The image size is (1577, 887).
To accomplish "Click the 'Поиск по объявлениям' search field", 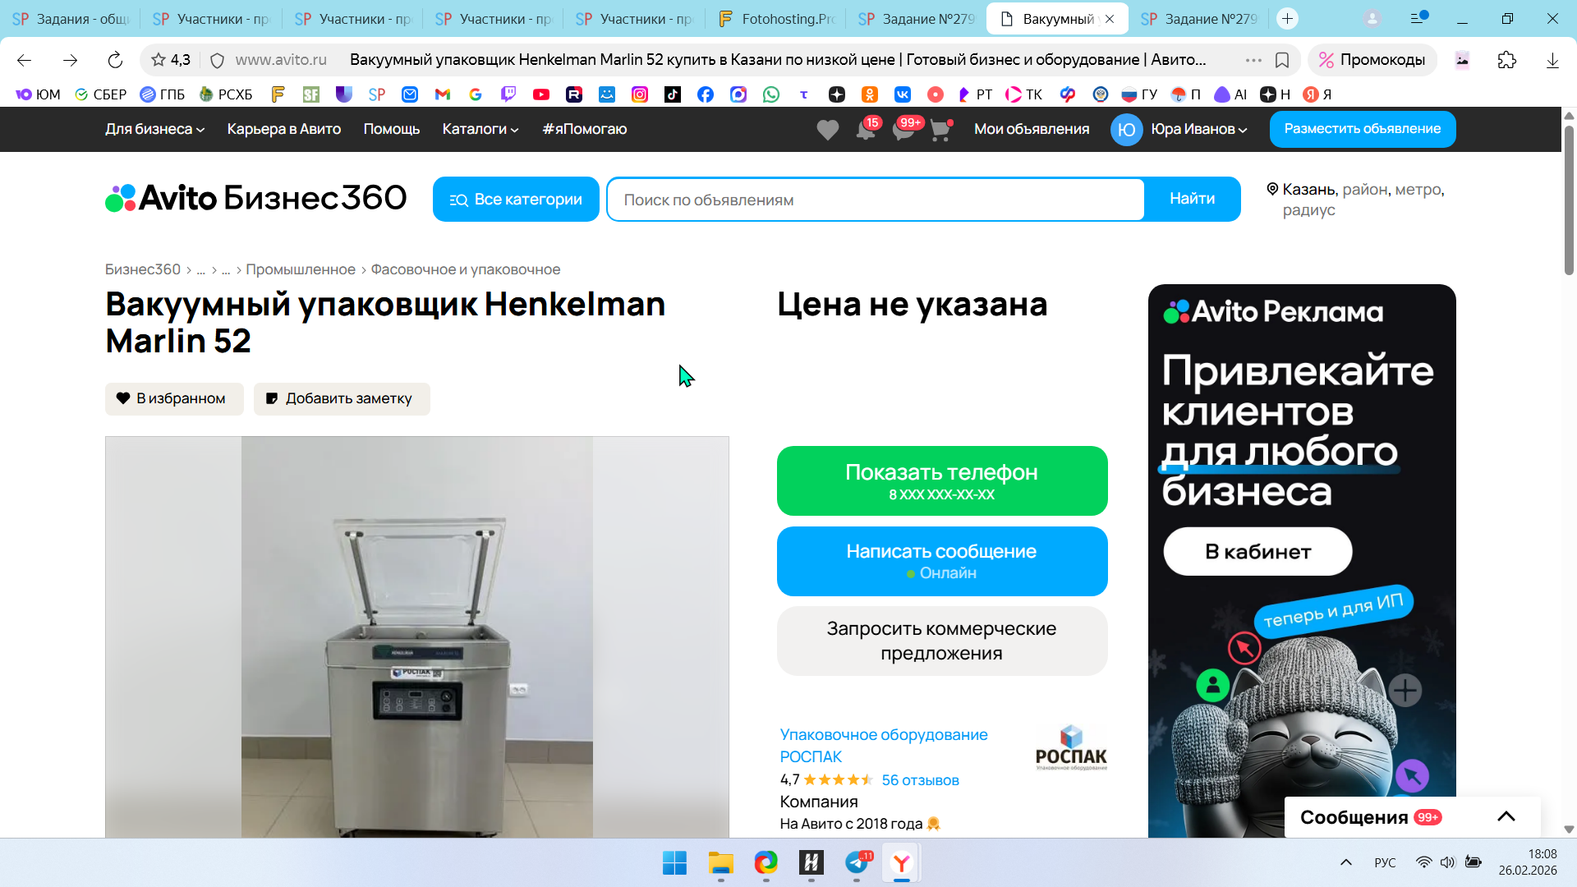I will [875, 200].
